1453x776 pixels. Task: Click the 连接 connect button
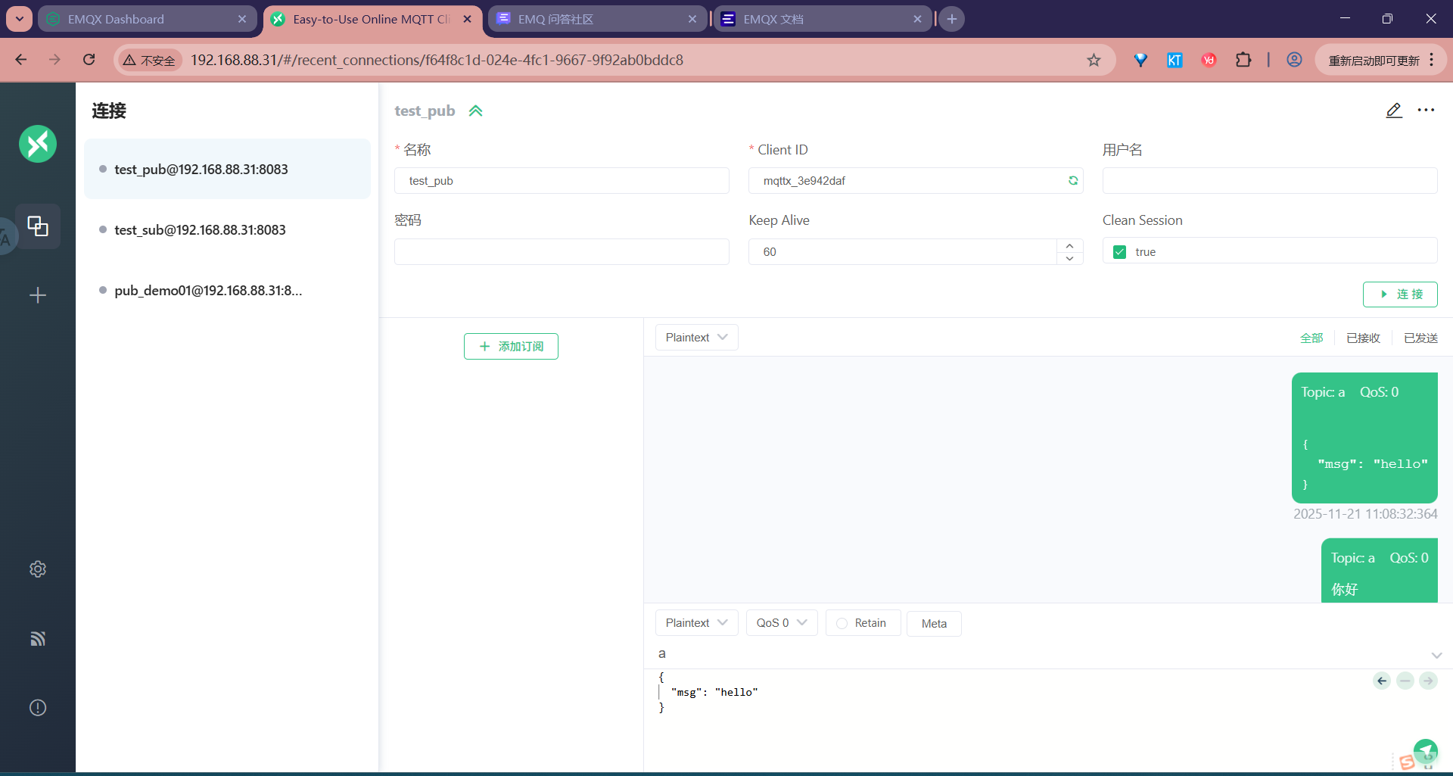pos(1400,295)
